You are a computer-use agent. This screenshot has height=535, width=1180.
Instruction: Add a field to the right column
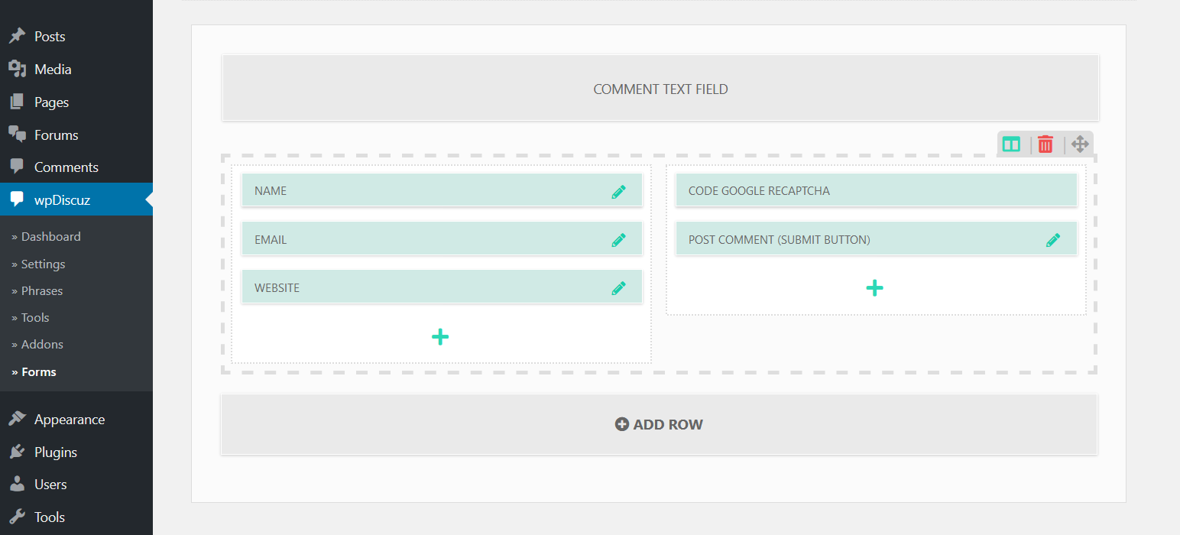pos(874,288)
